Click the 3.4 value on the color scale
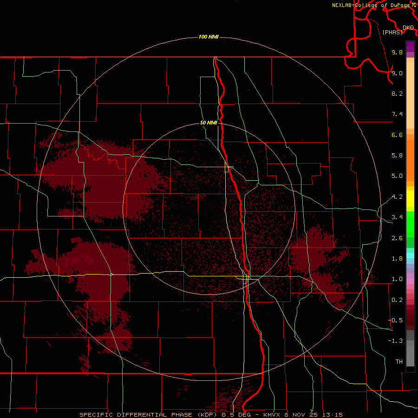The image size is (418, 418). click(x=397, y=217)
